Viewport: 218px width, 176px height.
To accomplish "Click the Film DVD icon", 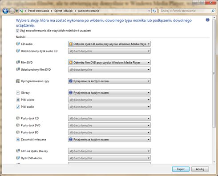I will (x=18, y=62).
